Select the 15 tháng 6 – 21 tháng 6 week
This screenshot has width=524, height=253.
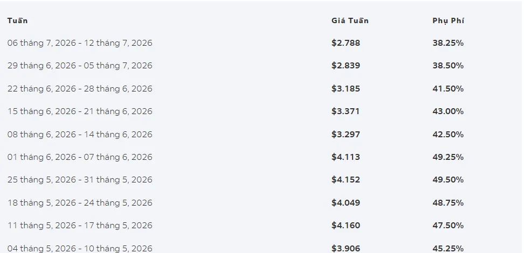(x=80, y=111)
